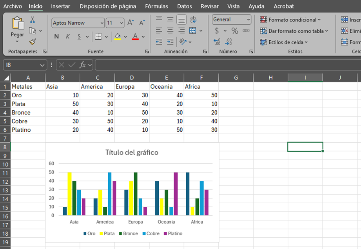Toggle Ajustar texto wrap text icon
This screenshot has height=249, width=361.
pyautogui.click(x=193, y=19)
